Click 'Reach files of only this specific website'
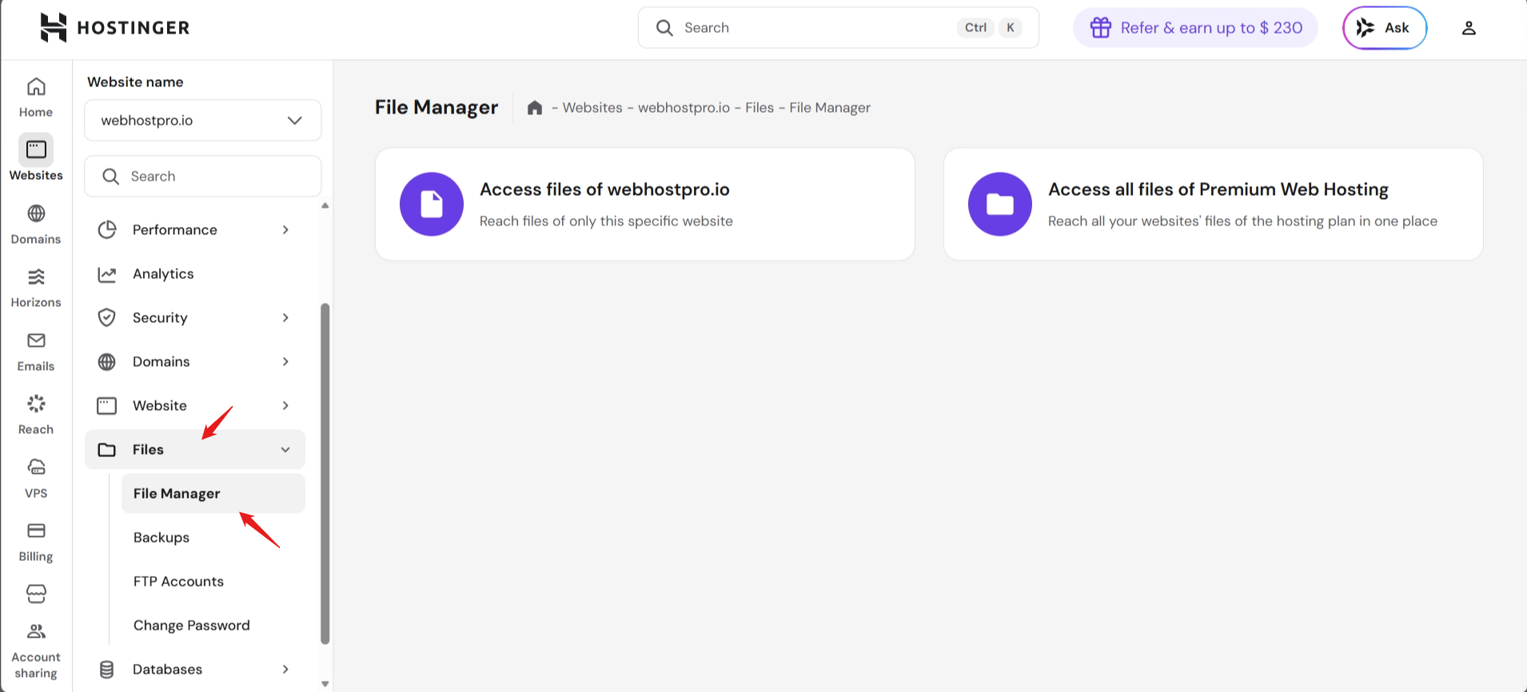Screen dimensions: 1527x692 click(x=606, y=221)
